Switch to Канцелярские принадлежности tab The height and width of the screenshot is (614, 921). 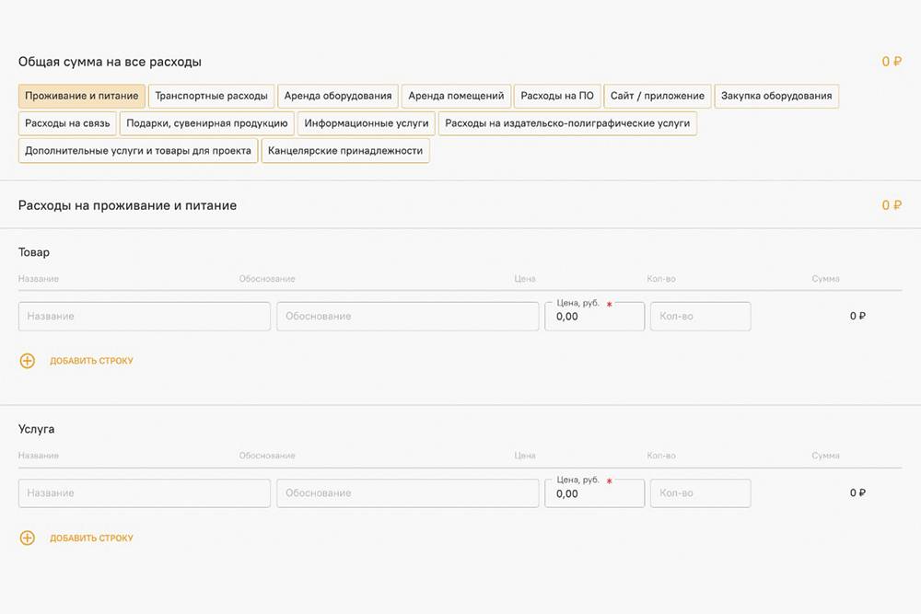tap(345, 151)
